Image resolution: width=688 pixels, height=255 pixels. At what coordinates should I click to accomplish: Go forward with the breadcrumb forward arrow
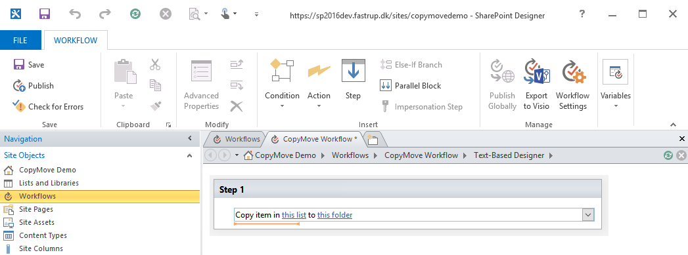point(224,155)
